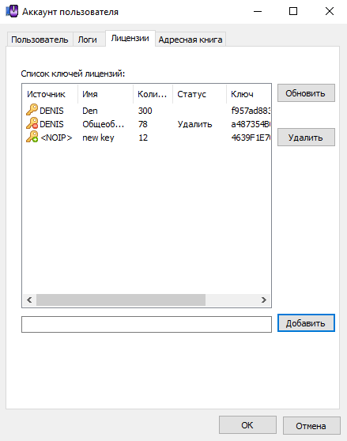Switch to the Пользователь tab
Viewport: 347px width, 441px height.
click(40, 40)
